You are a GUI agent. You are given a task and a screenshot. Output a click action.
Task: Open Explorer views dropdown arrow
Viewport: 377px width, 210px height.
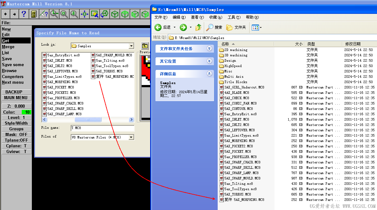261,28
